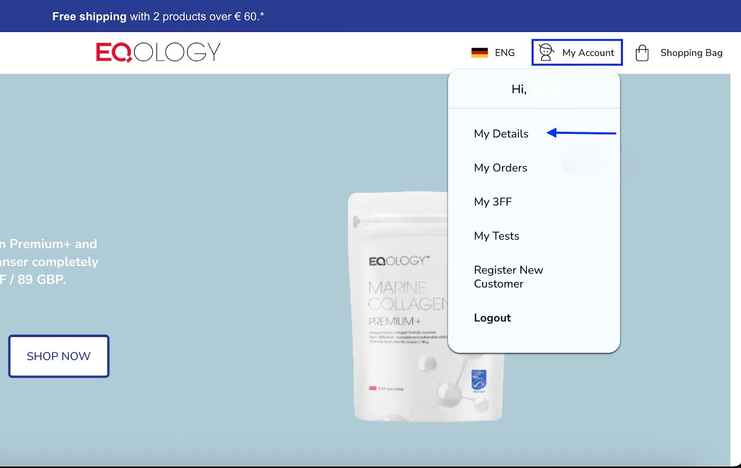The height and width of the screenshot is (468, 741).
Task: Click the EQOLOGY logo
Action: point(158,52)
